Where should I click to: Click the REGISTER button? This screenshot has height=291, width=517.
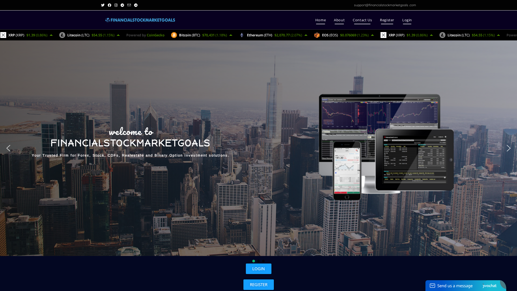[x=258, y=285]
